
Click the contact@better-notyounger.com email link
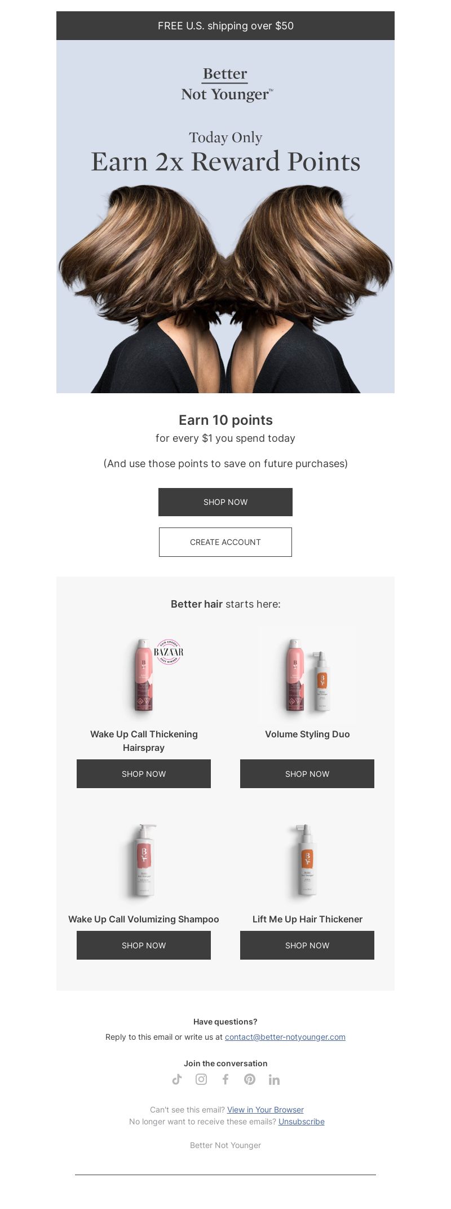(285, 1037)
